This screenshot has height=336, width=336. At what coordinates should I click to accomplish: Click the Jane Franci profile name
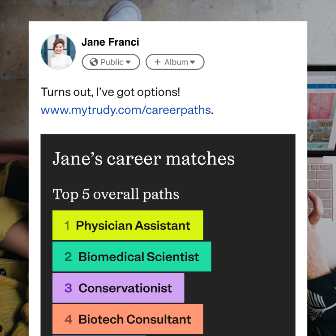[110, 42]
